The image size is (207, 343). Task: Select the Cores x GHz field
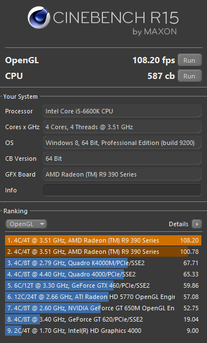(122, 127)
